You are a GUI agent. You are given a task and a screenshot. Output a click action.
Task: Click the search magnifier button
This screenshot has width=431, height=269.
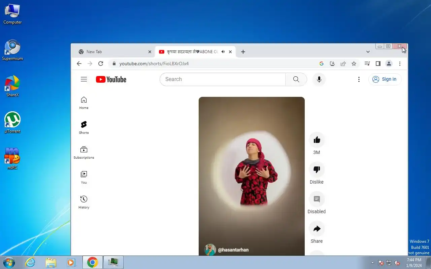(x=296, y=79)
